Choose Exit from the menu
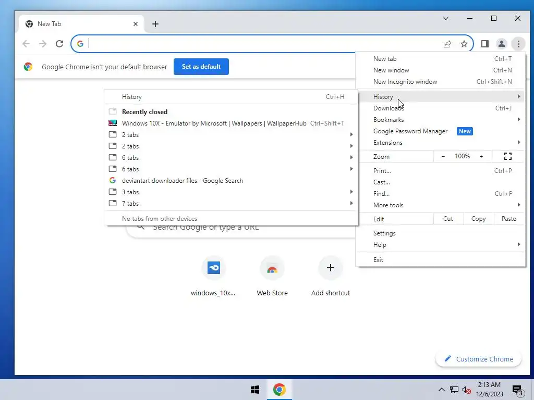This screenshot has height=400, width=534. (440, 260)
